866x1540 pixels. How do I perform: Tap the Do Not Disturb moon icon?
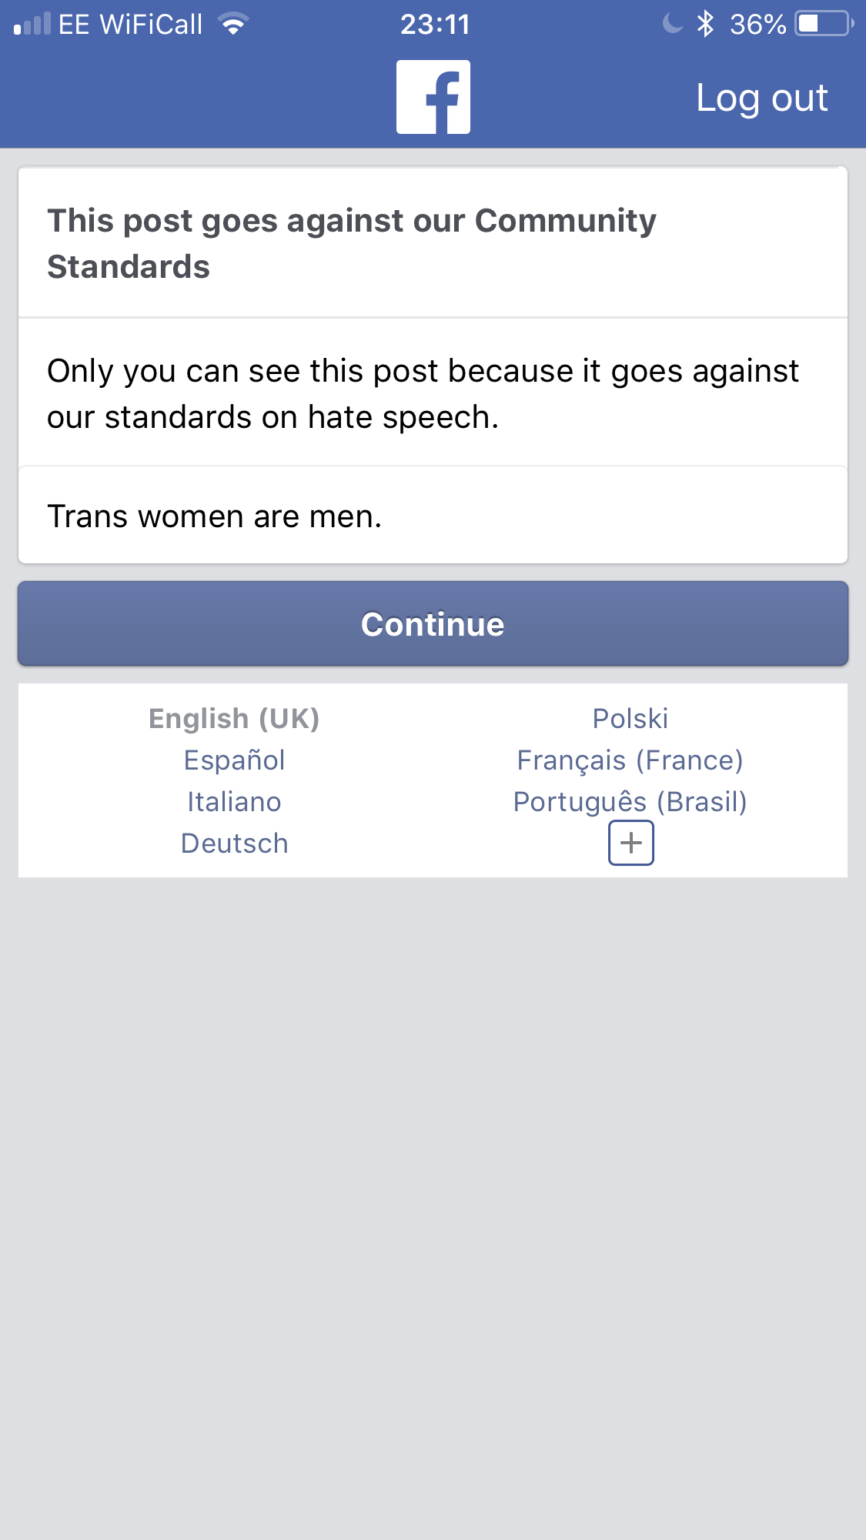(673, 24)
